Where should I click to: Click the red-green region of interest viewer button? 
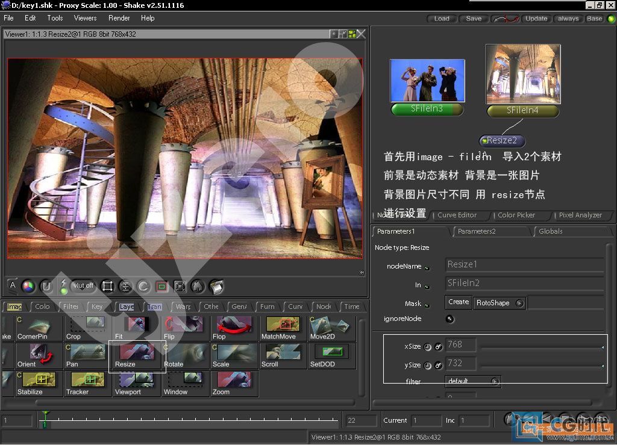click(x=161, y=286)
